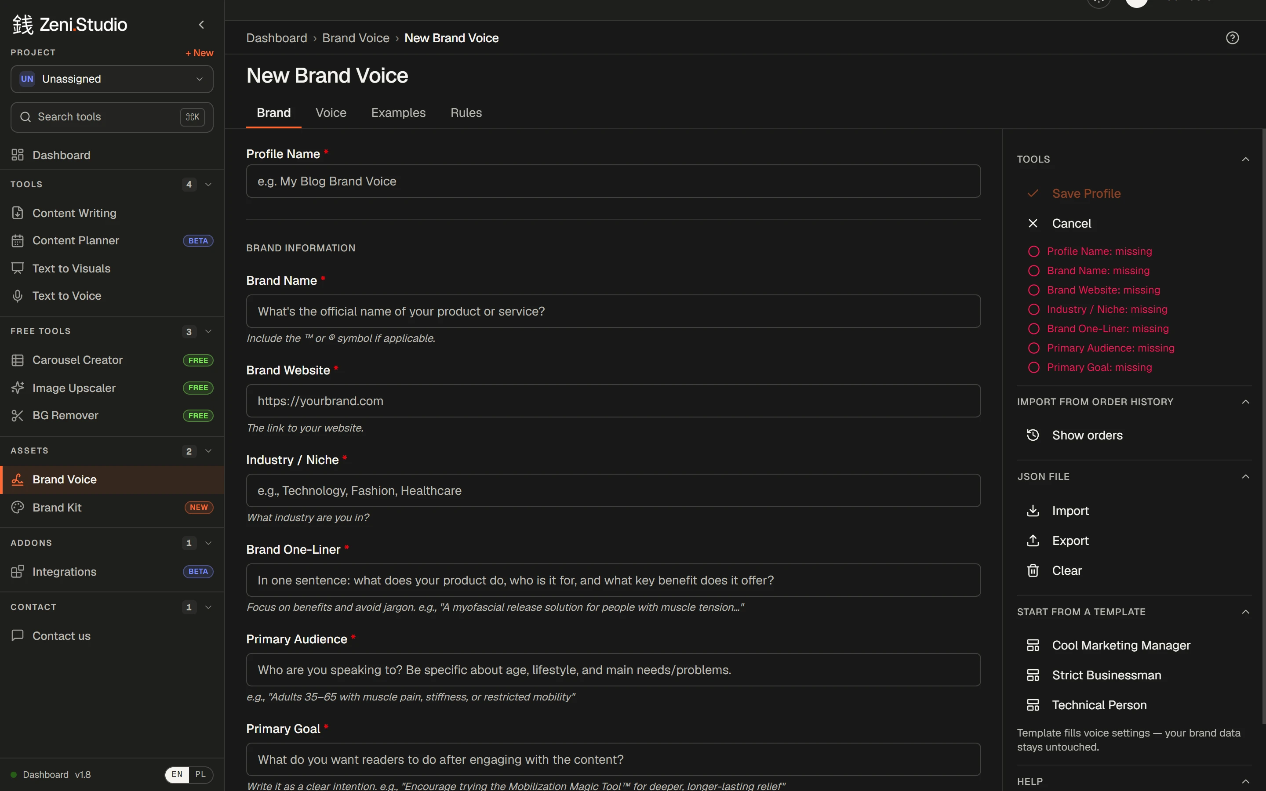Click the Dashboard grid icon in sidebar

pyautogui.click(x=18, y=155)
